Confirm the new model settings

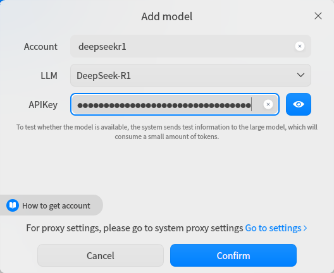[233, 255]
